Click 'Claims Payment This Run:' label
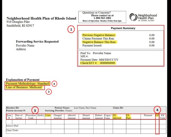 click(98, 38)
